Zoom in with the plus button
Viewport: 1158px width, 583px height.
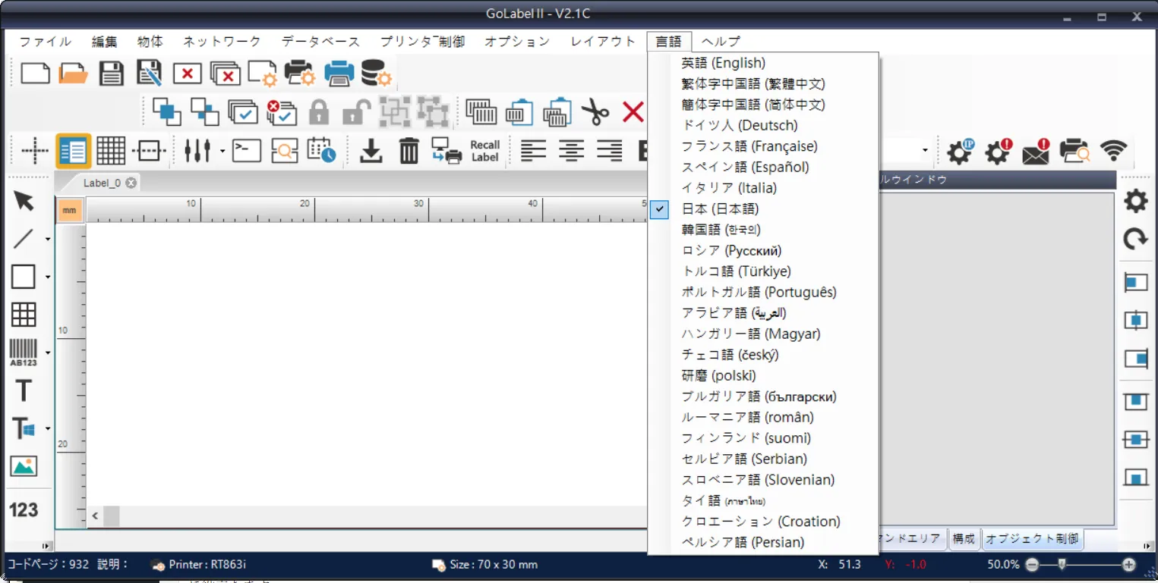(x=1128, y=564)
